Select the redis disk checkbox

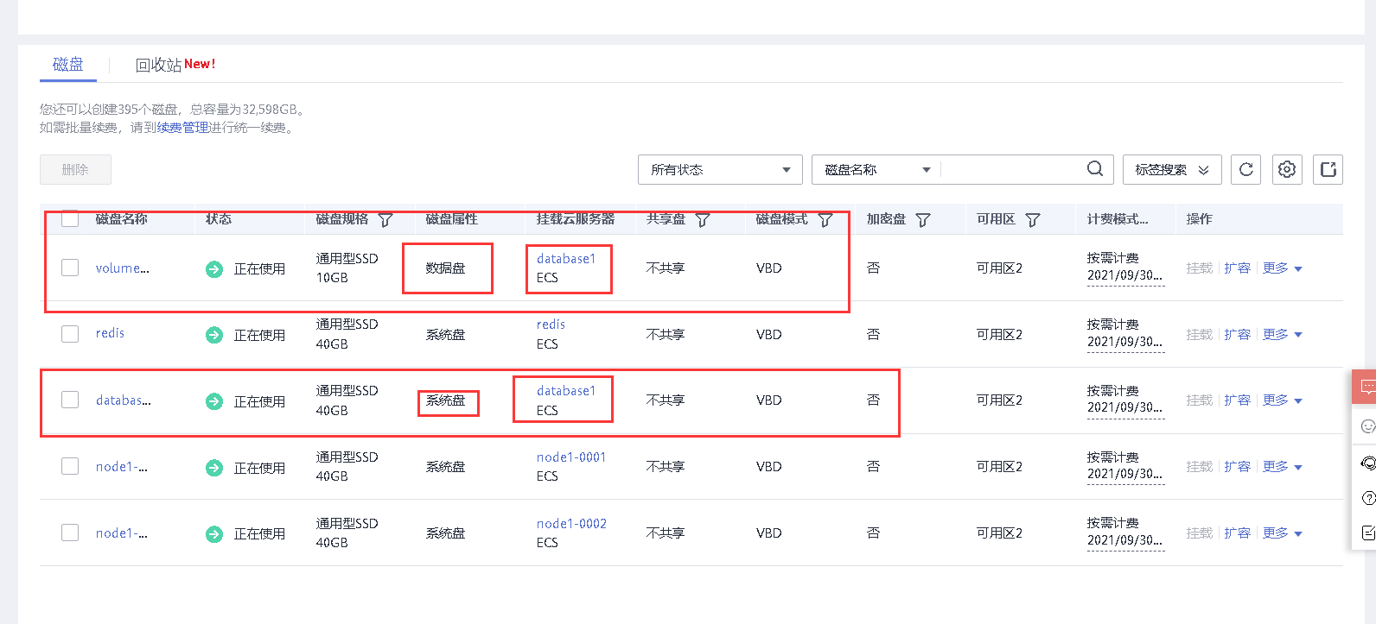coord(70,334)
